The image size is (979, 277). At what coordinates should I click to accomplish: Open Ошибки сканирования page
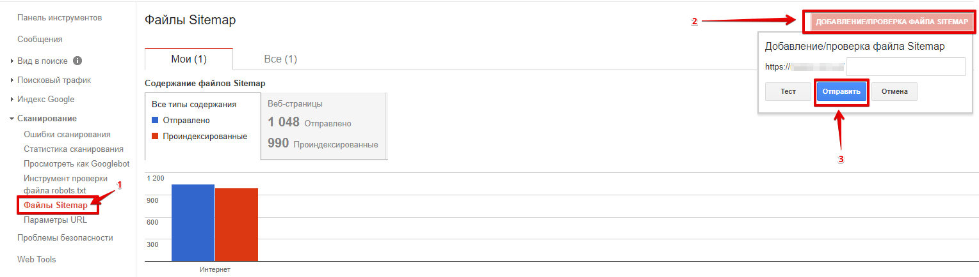(67, 135)
